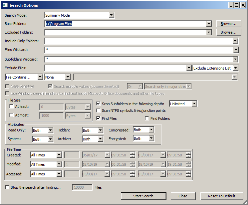Expand the Created time All Times dropdown
This screenshot has width=248, height=205.
[x=59, y=155]
